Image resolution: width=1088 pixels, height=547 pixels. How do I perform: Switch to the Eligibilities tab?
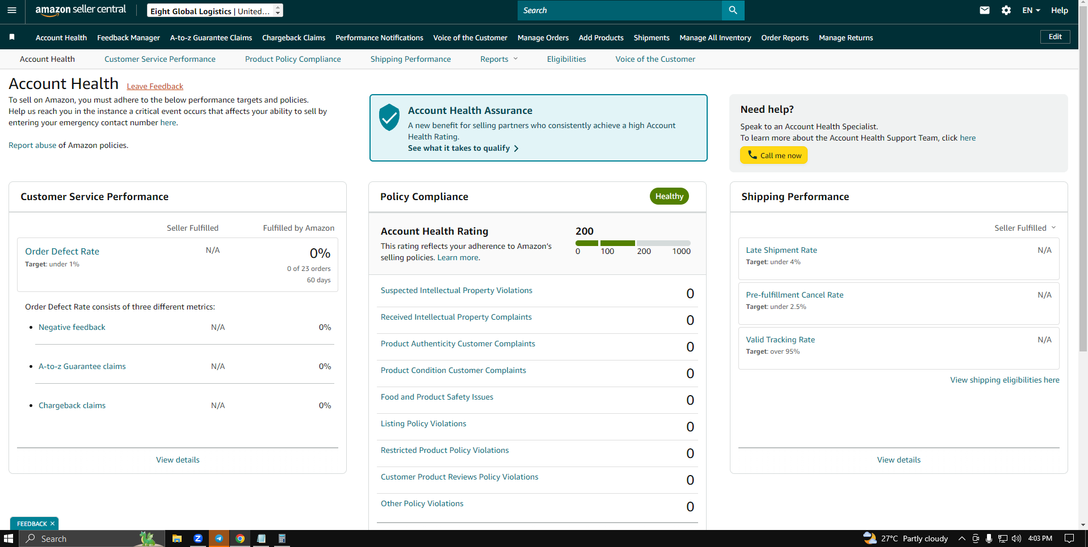click(x=566, y=59)
